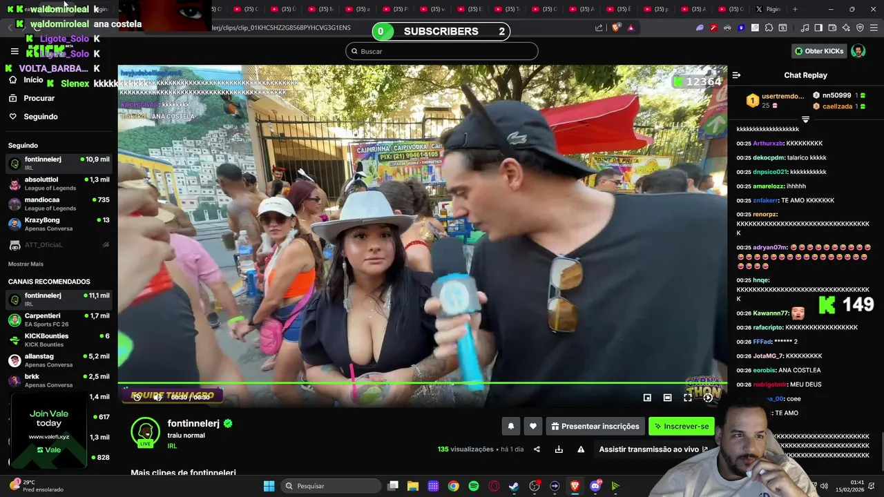Screen dimensions: 884x497
Task: Click chat user rafacripto
Action: (767, 327)
